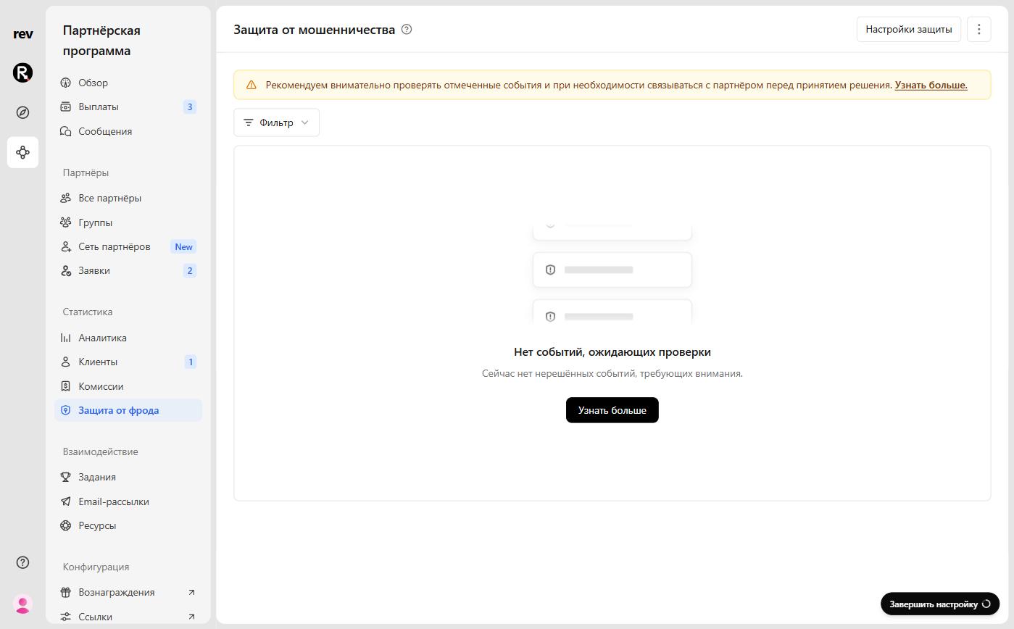Click the shield icon for Защита от фрода

pos(65,410)
